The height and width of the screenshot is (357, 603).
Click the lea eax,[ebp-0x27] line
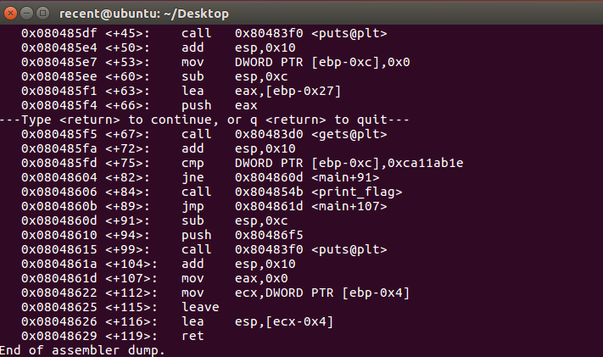click(x=181, y=92)
